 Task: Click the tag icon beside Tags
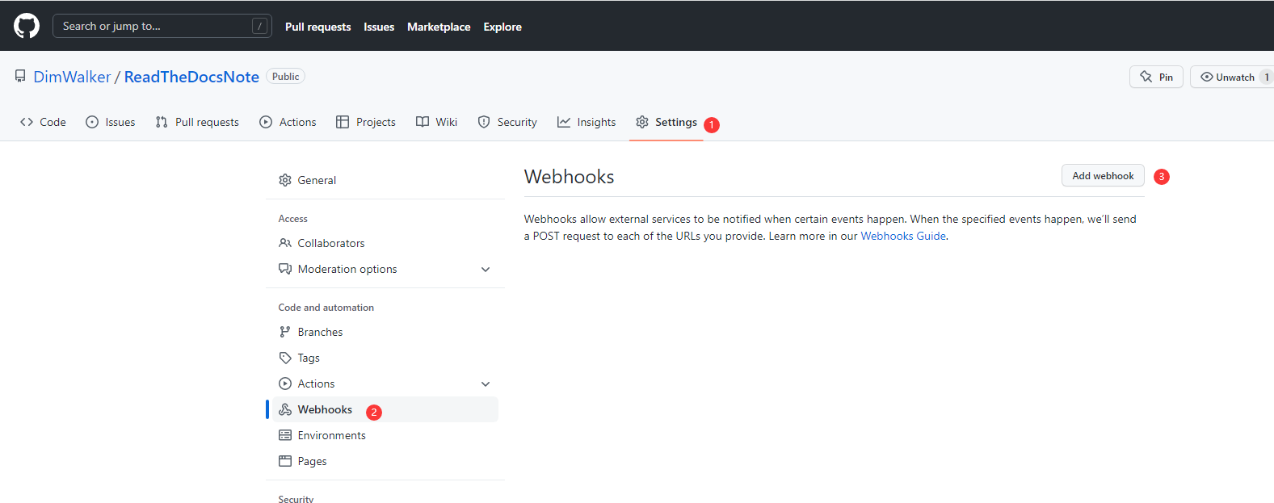(x=285, y=358)
